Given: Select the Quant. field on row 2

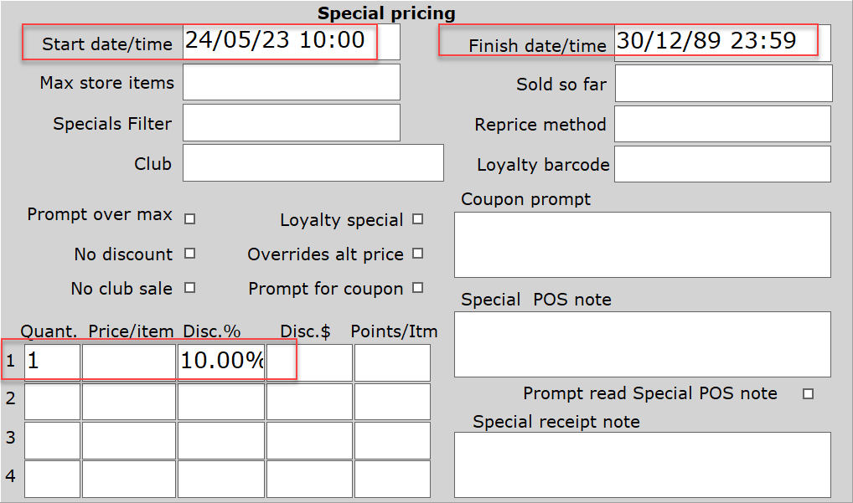Looking at the screenshot, I should (x=52, y=401).
